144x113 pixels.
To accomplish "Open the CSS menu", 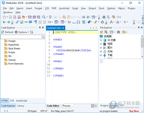I will click(47, 8).
